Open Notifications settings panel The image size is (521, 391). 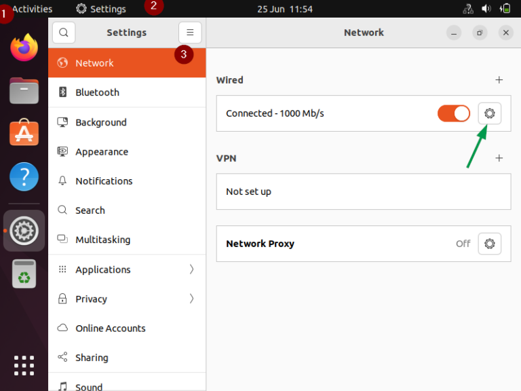[x=127, y=181]
